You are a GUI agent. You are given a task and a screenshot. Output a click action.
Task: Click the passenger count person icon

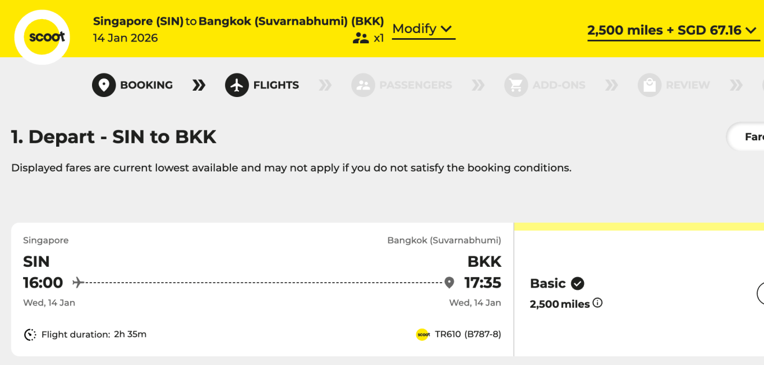[361, 37]
